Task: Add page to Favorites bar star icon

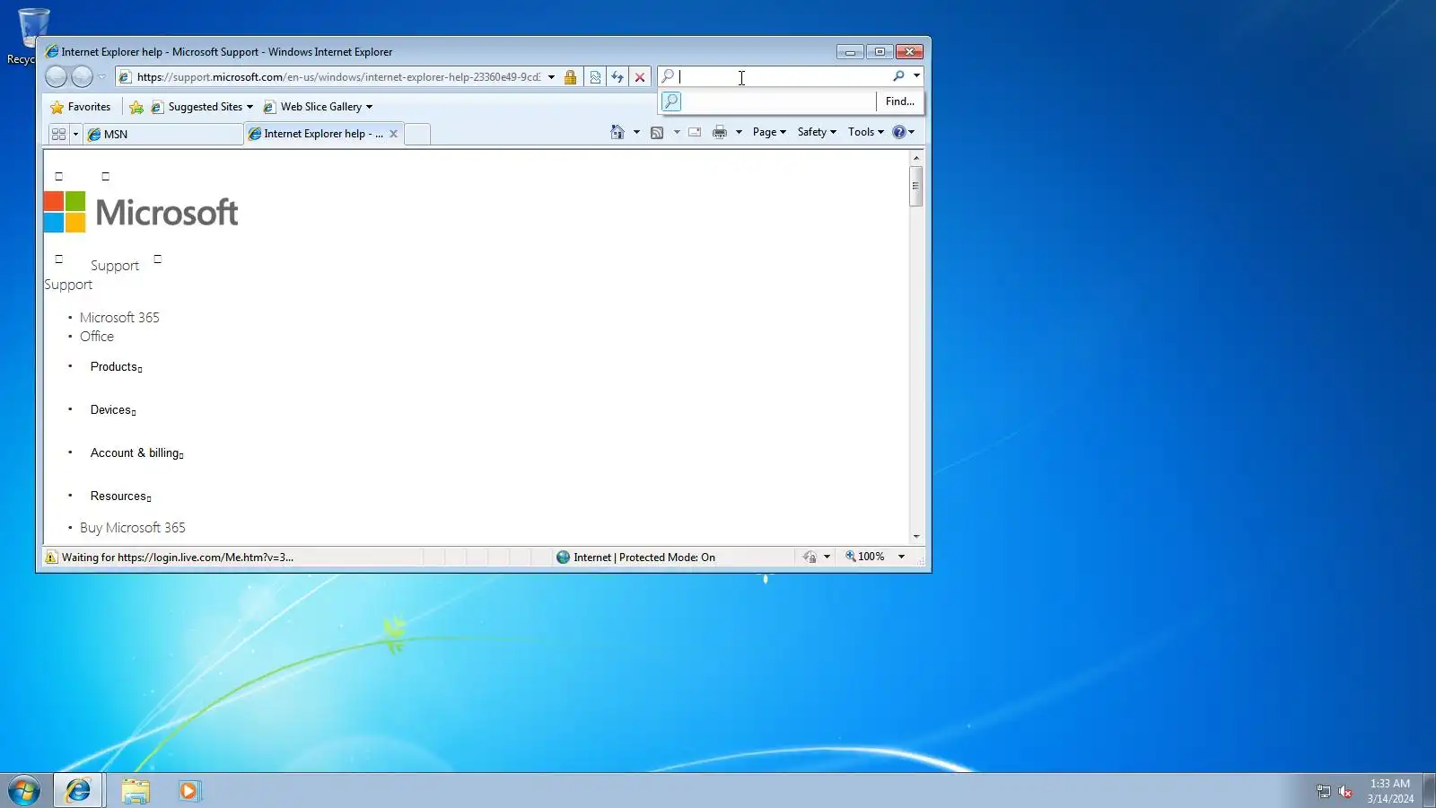Action: [136, 107]
